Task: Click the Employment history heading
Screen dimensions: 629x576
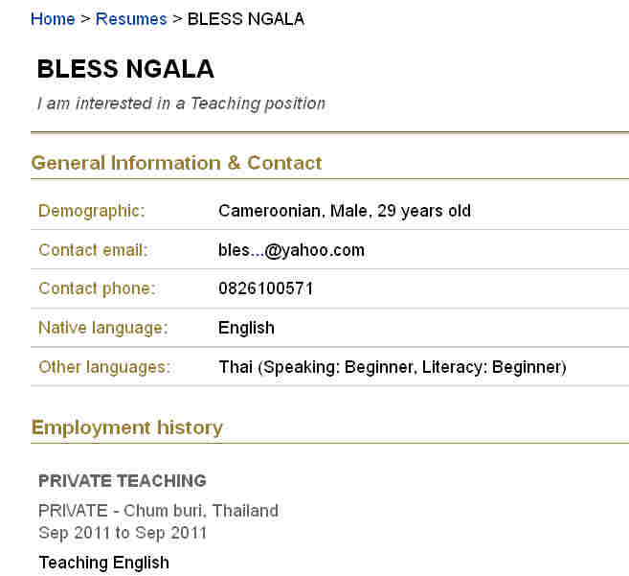Action: 127,427
